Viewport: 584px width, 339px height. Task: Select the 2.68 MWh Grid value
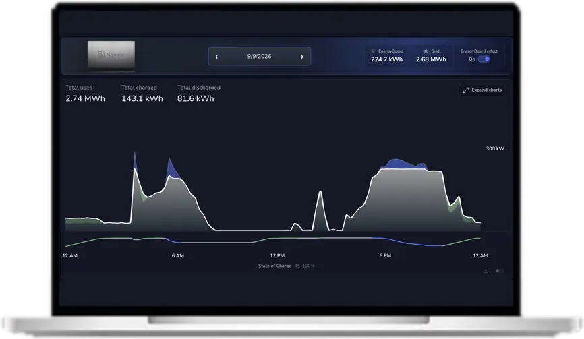[x=431, y=59]
